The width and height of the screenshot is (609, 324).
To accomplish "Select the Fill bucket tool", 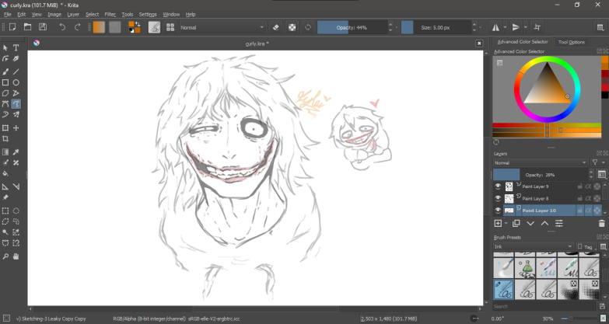I will click(5, 173).
